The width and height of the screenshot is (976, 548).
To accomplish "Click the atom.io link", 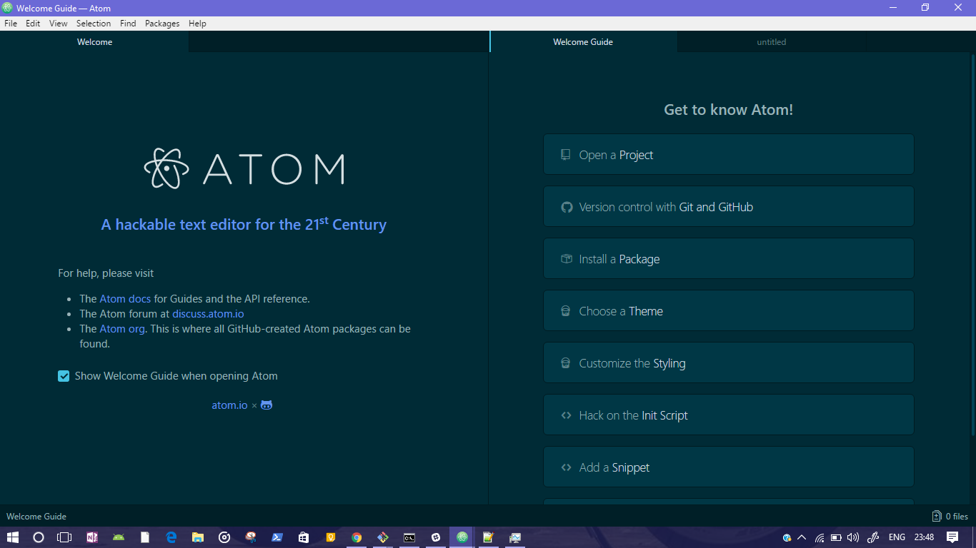I will tap(229, 405).
